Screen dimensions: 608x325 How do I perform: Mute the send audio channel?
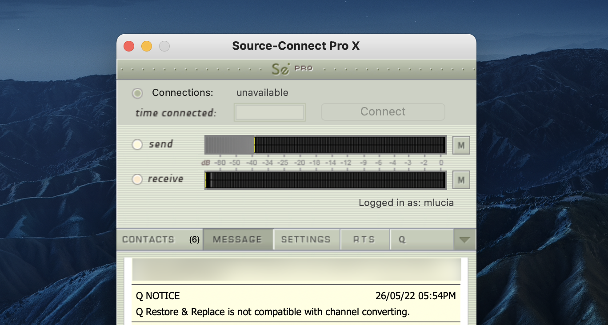point(461,145)
